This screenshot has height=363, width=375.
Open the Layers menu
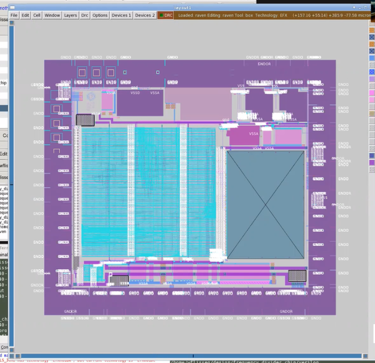70,15
